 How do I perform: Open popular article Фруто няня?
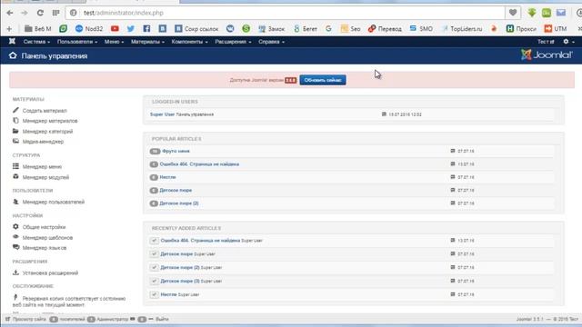coord(176,151)
